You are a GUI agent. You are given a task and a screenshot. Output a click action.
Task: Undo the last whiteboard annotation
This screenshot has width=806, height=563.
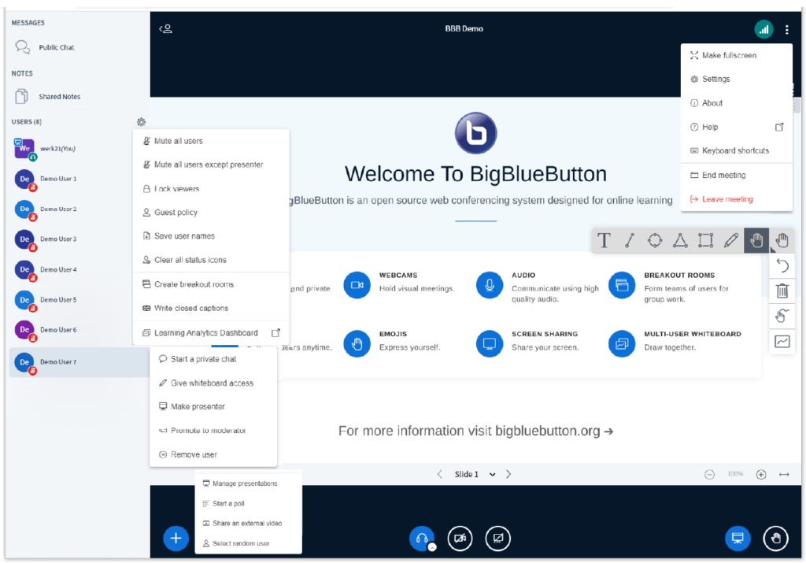(x=782, y=266)
